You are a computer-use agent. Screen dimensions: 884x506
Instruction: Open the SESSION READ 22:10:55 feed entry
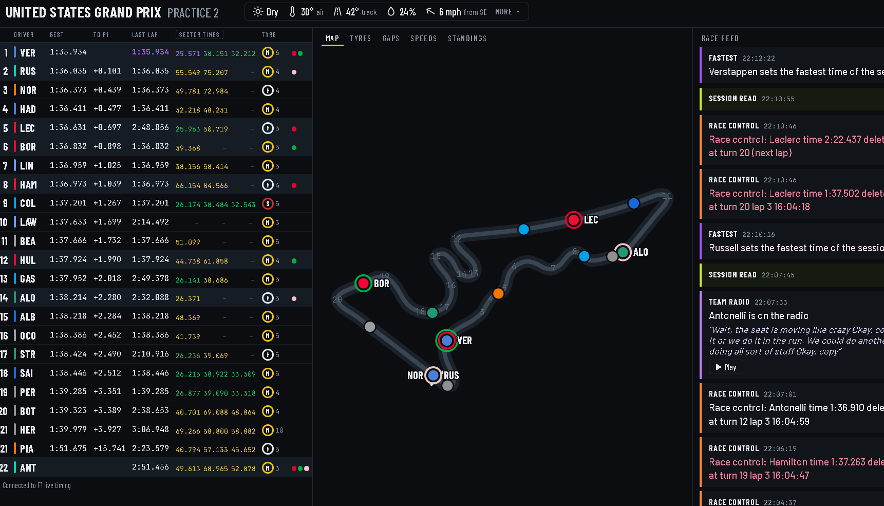click(x=792, y=99)
